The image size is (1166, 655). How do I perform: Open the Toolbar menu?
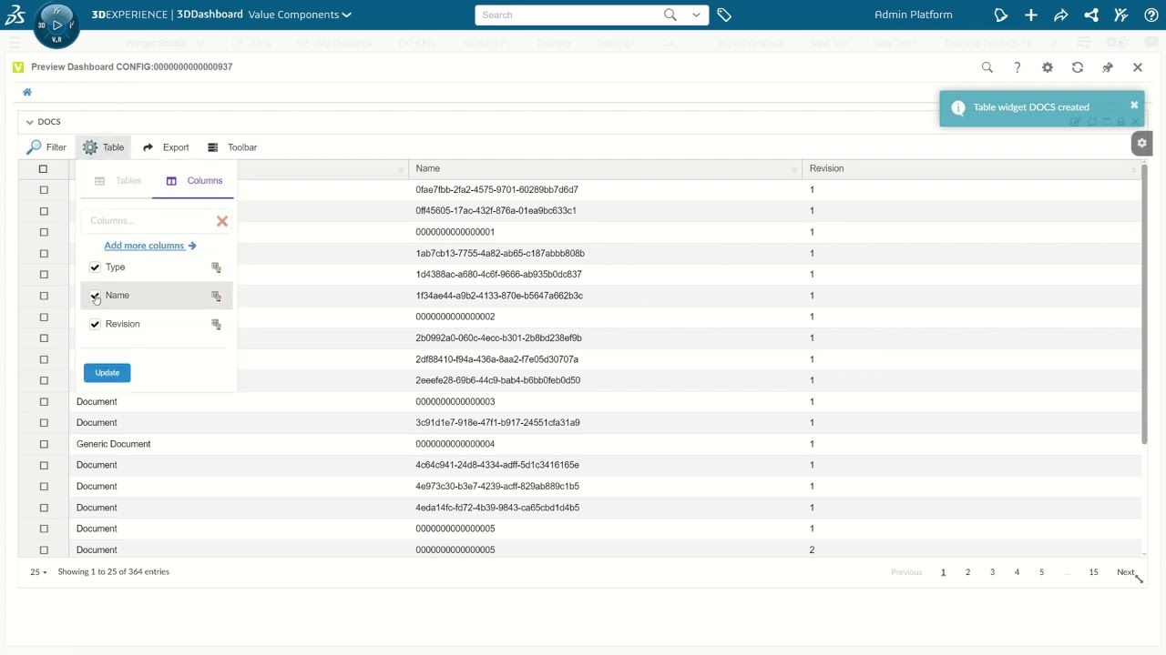click(x=232, y=147)
